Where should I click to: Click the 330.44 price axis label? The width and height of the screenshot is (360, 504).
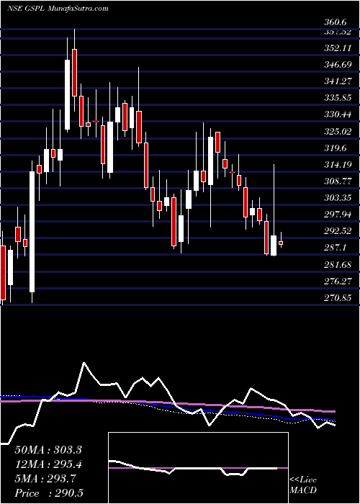coord(337,114)
